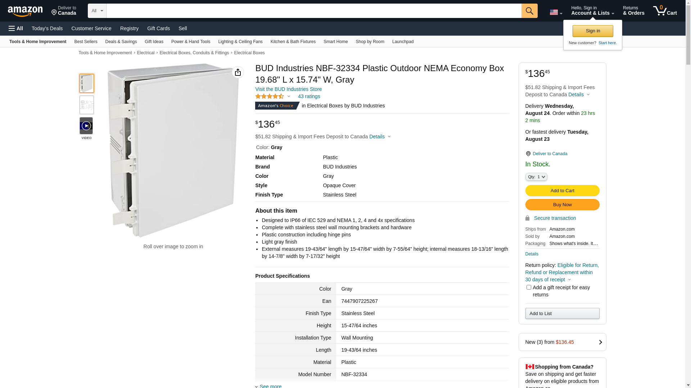Play the product video thumbnail
691x388 pixels.
tap(86, 126)
